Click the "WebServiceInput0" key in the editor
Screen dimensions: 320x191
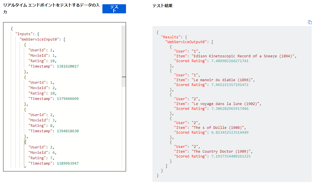[x=40, y=39]
